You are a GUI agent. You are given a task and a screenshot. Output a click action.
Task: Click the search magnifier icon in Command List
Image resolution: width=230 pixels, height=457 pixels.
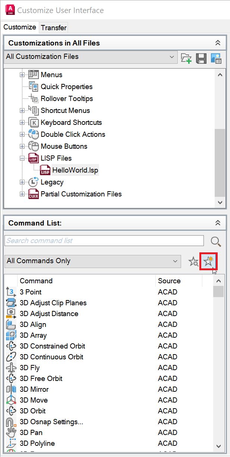coord(216,242)
